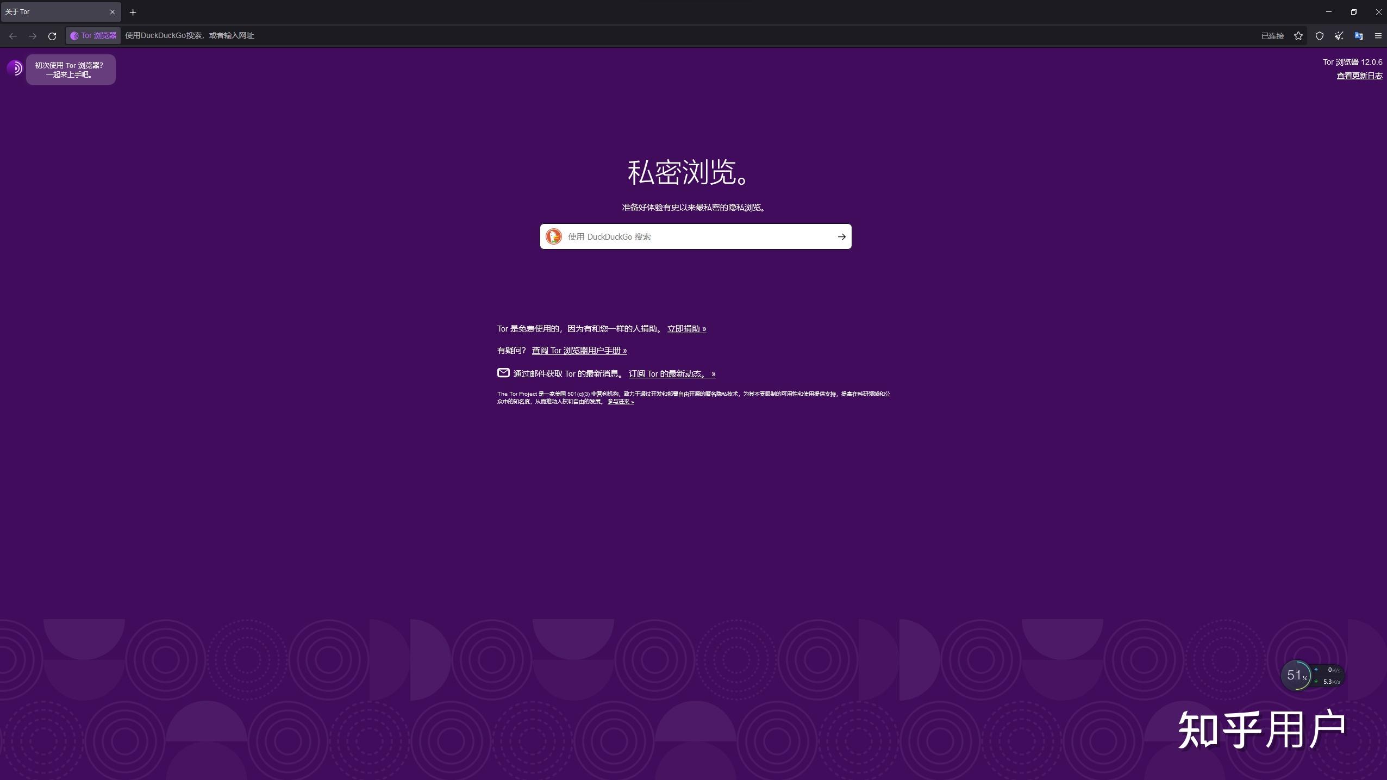The image size is (1387, 780).
Task: Select the 关于 Tor tab
Action: pyautogui.click(x=60, y=12)
